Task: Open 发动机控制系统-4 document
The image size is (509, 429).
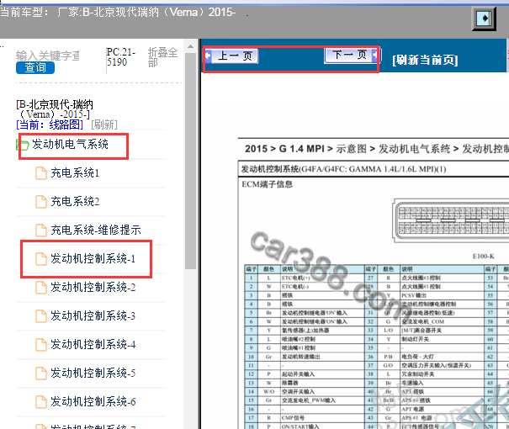Action: pos(93,344)
